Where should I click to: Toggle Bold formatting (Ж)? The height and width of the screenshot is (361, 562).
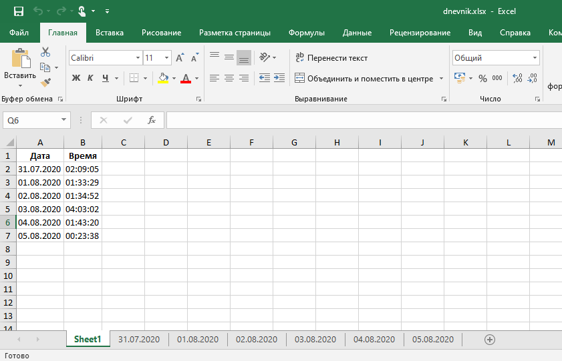(x=76, y=78)
